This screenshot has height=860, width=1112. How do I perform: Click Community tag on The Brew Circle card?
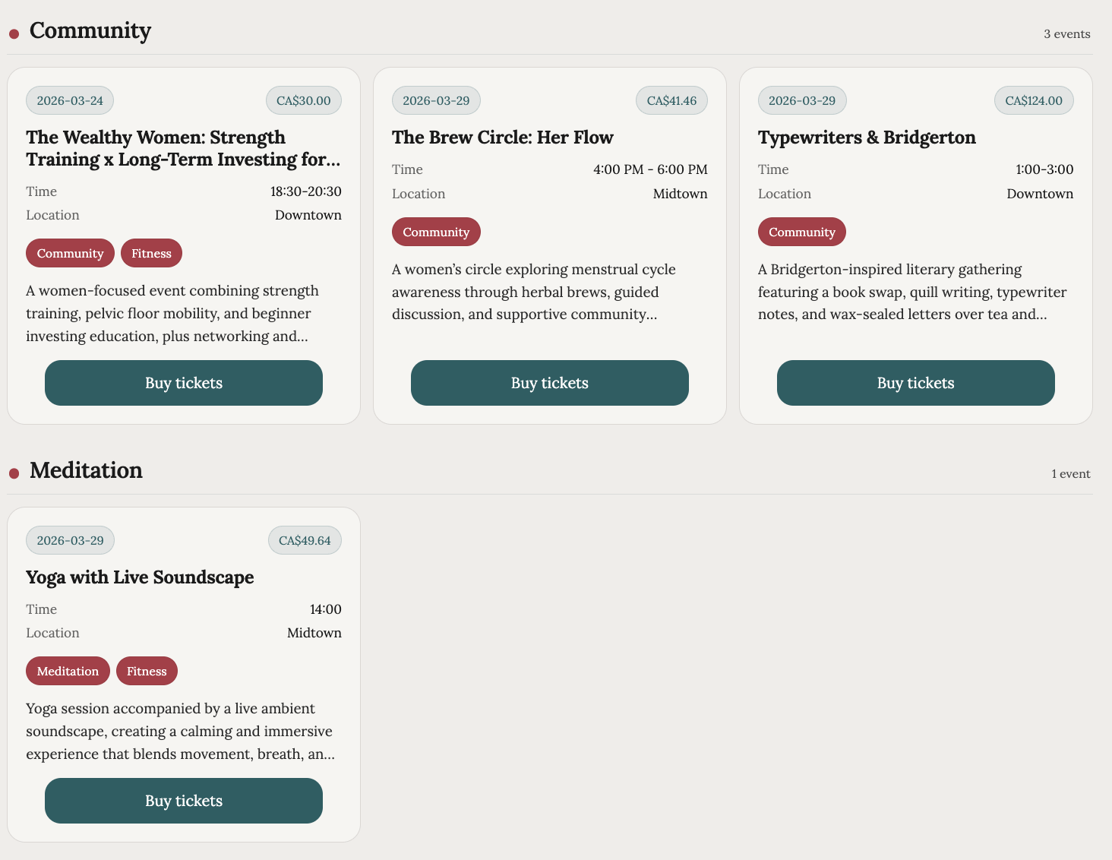(x=436, y=232)
